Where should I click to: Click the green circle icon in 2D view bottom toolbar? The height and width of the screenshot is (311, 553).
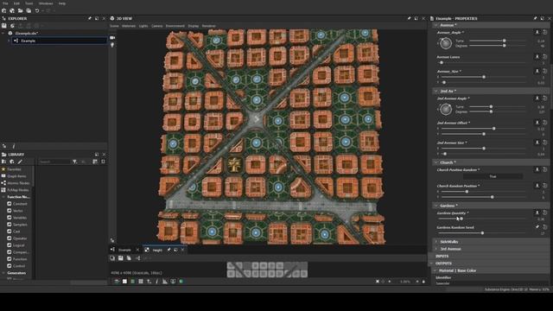(x=181, y=282)
